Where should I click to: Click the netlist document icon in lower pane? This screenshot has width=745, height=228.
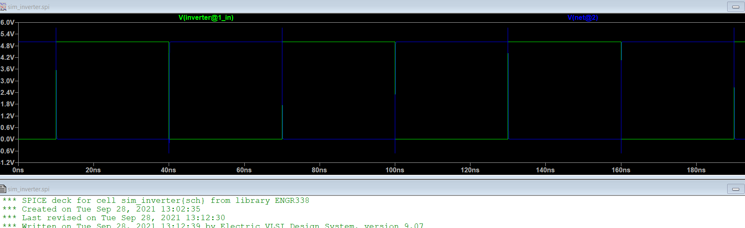(3, 189)
